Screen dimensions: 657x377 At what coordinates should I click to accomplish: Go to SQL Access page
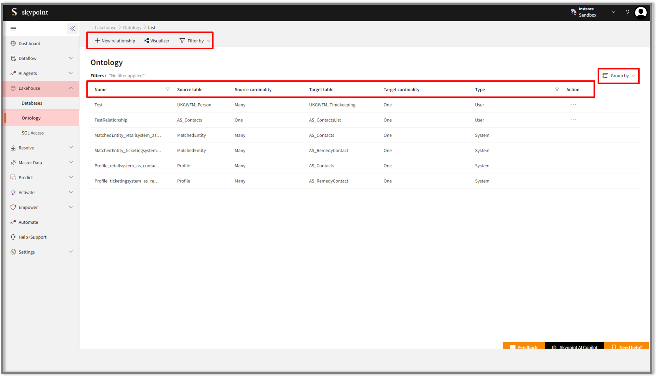tap(33, 133)
